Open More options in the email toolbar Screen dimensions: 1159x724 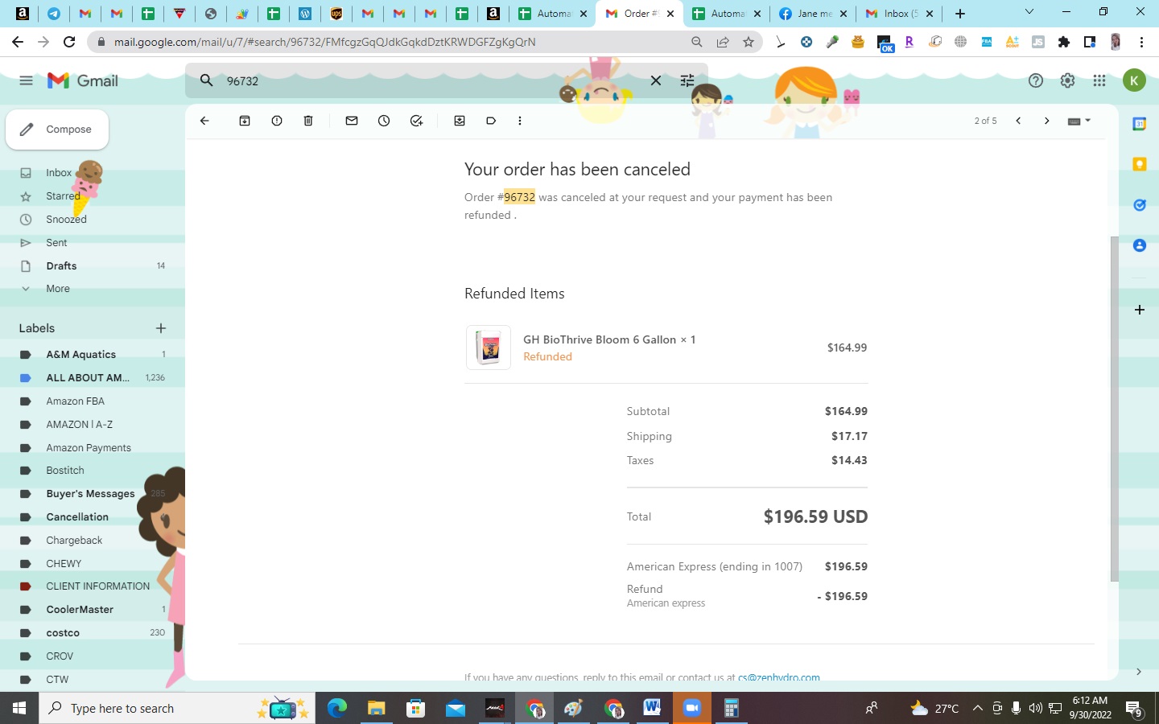(x=520, y=121)
